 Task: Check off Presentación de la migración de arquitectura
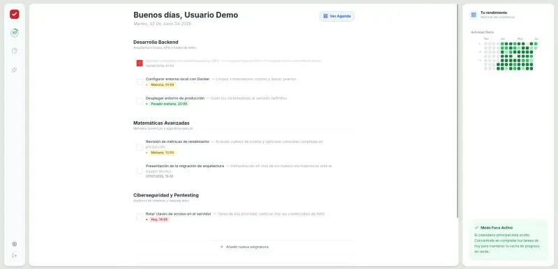(139, 171)
